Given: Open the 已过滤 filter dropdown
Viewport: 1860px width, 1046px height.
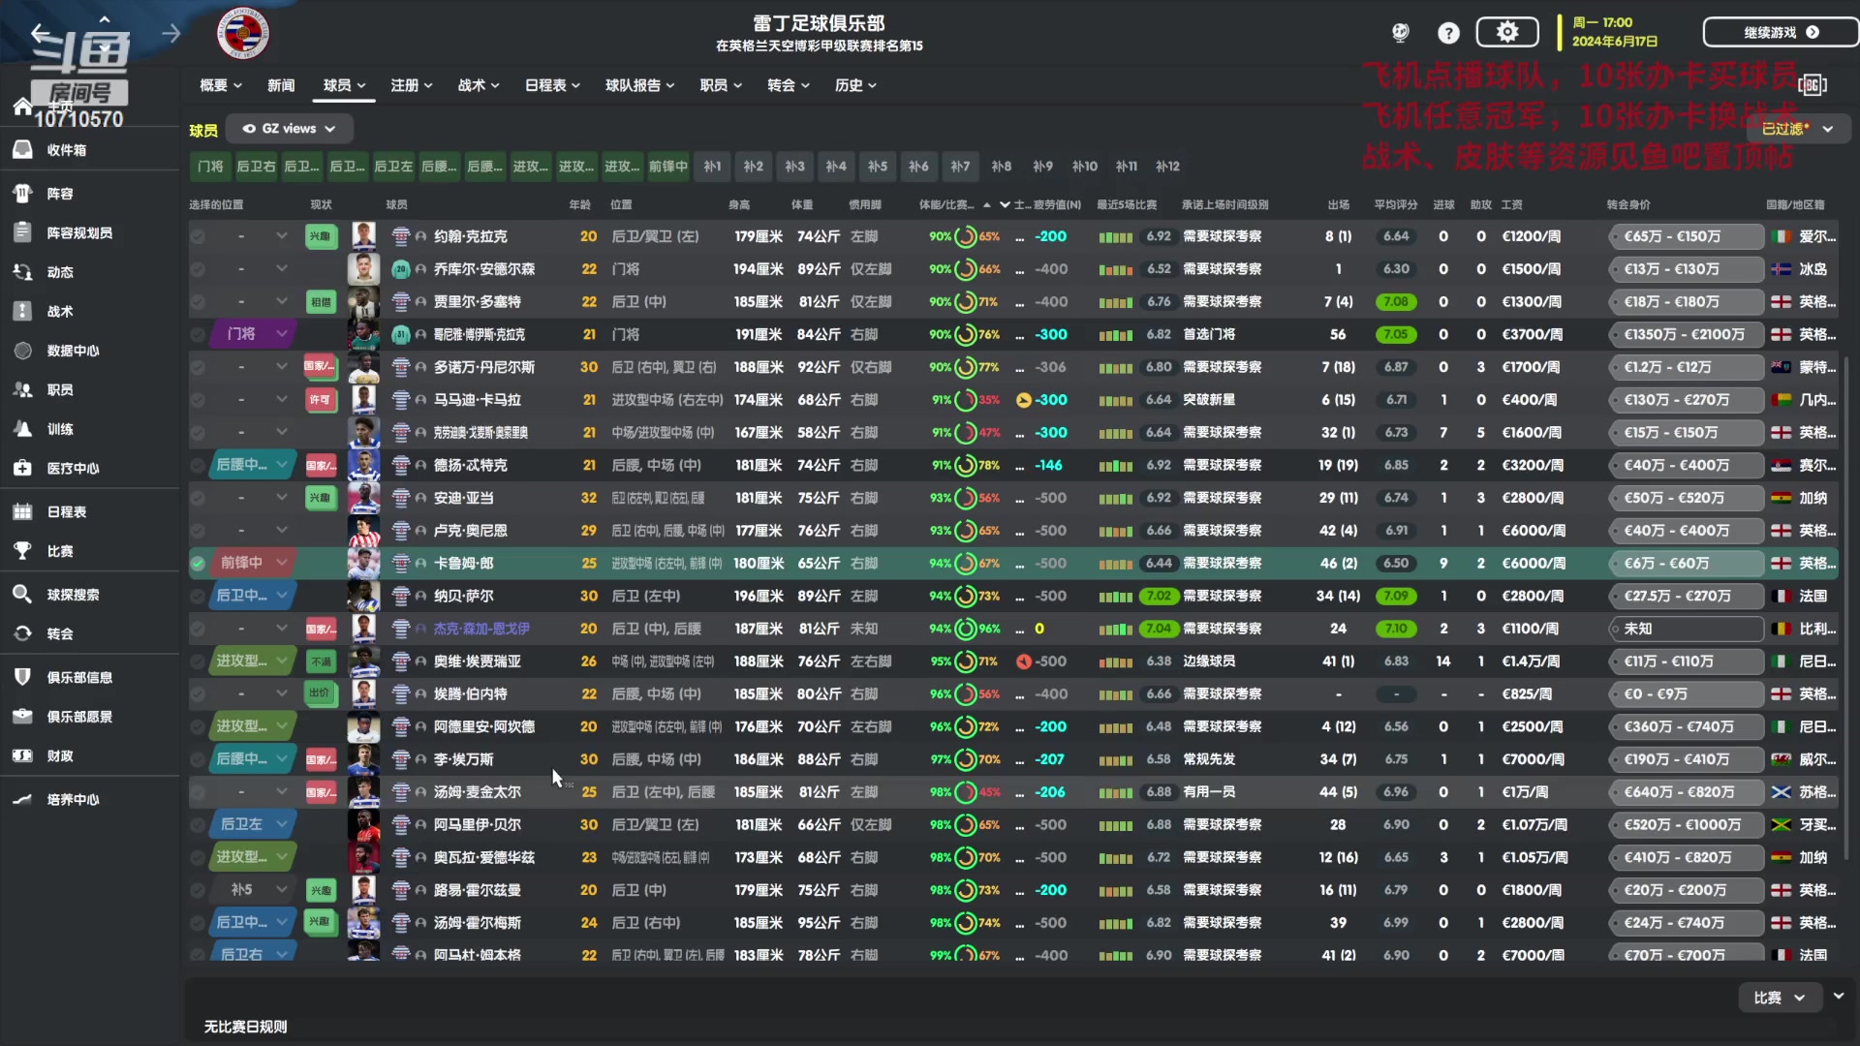Looking at the screenshot, I should click(x=1798, y=128).
